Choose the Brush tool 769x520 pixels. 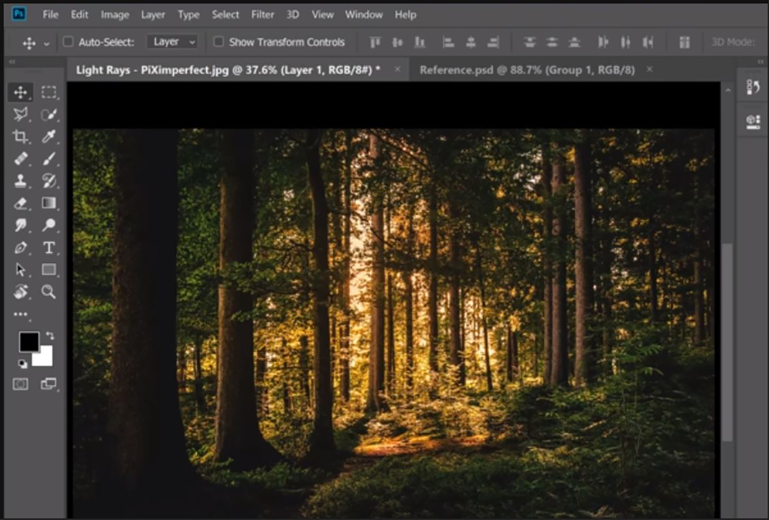[x=49, y=159]
